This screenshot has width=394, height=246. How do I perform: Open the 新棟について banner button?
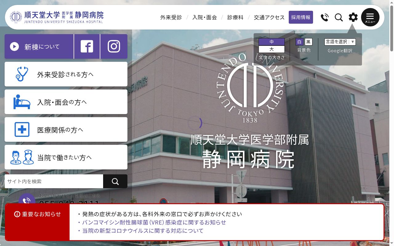pyautogui.click(x=39, y=46)
